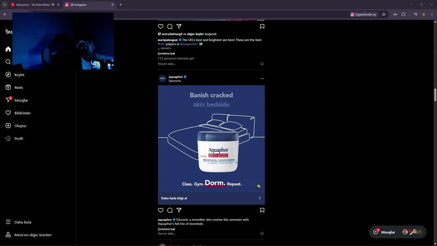Click Uygulamada aç button
The image size is (437, 246).
(363, 14)
